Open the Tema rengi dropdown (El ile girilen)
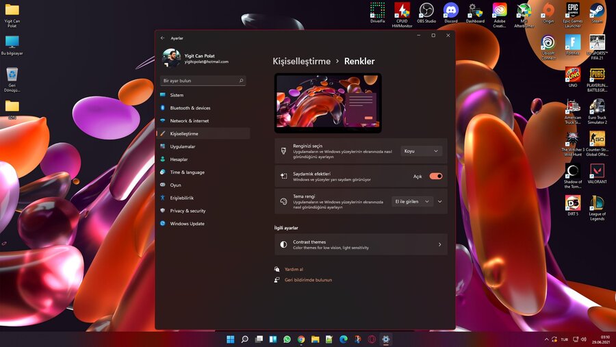 coord(413,201)
